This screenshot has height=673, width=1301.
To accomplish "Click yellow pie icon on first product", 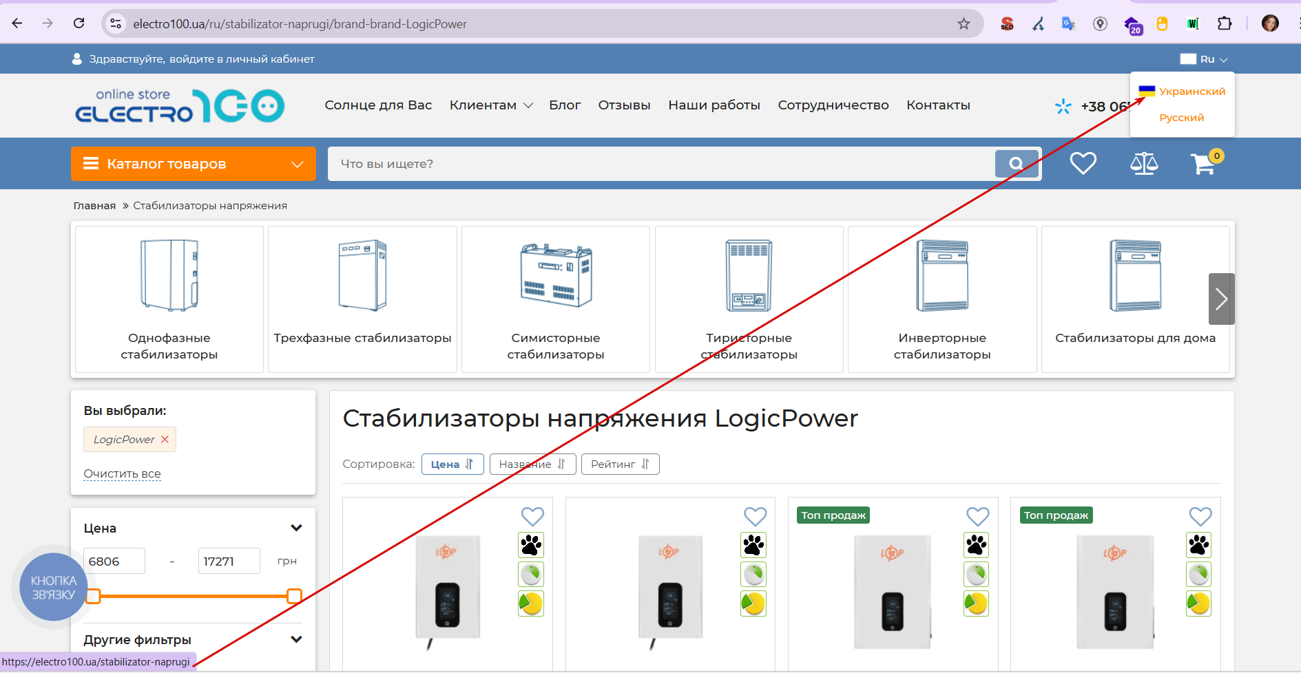I will 531,603.
